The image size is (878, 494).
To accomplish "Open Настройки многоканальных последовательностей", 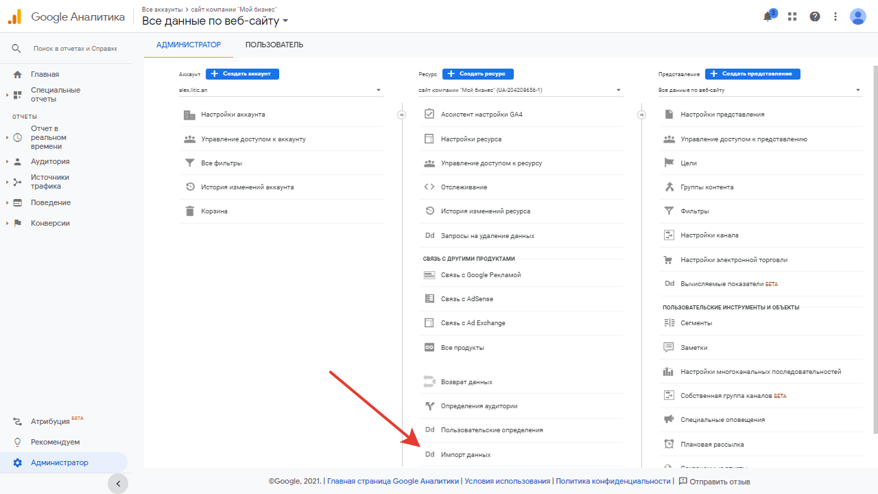I will coord(760,371).
